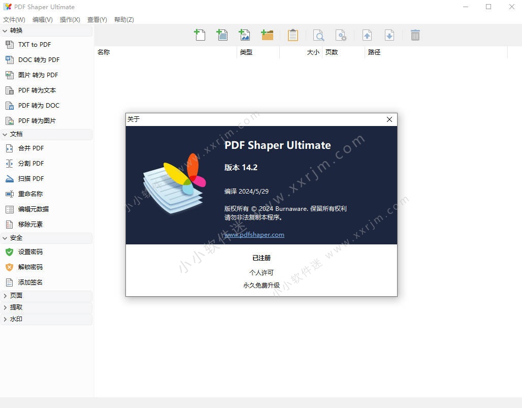The width and height of the screenshot is (522, 408).
Task: Minimize the PDF Shaper Ultimate window
Action: click(466, 7)
